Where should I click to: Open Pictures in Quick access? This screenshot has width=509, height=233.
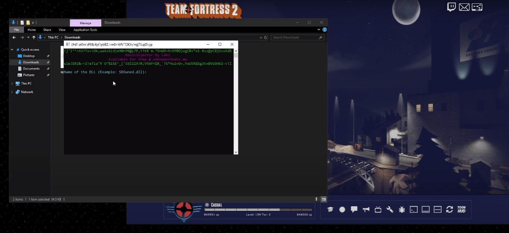[x=29, y=75]
